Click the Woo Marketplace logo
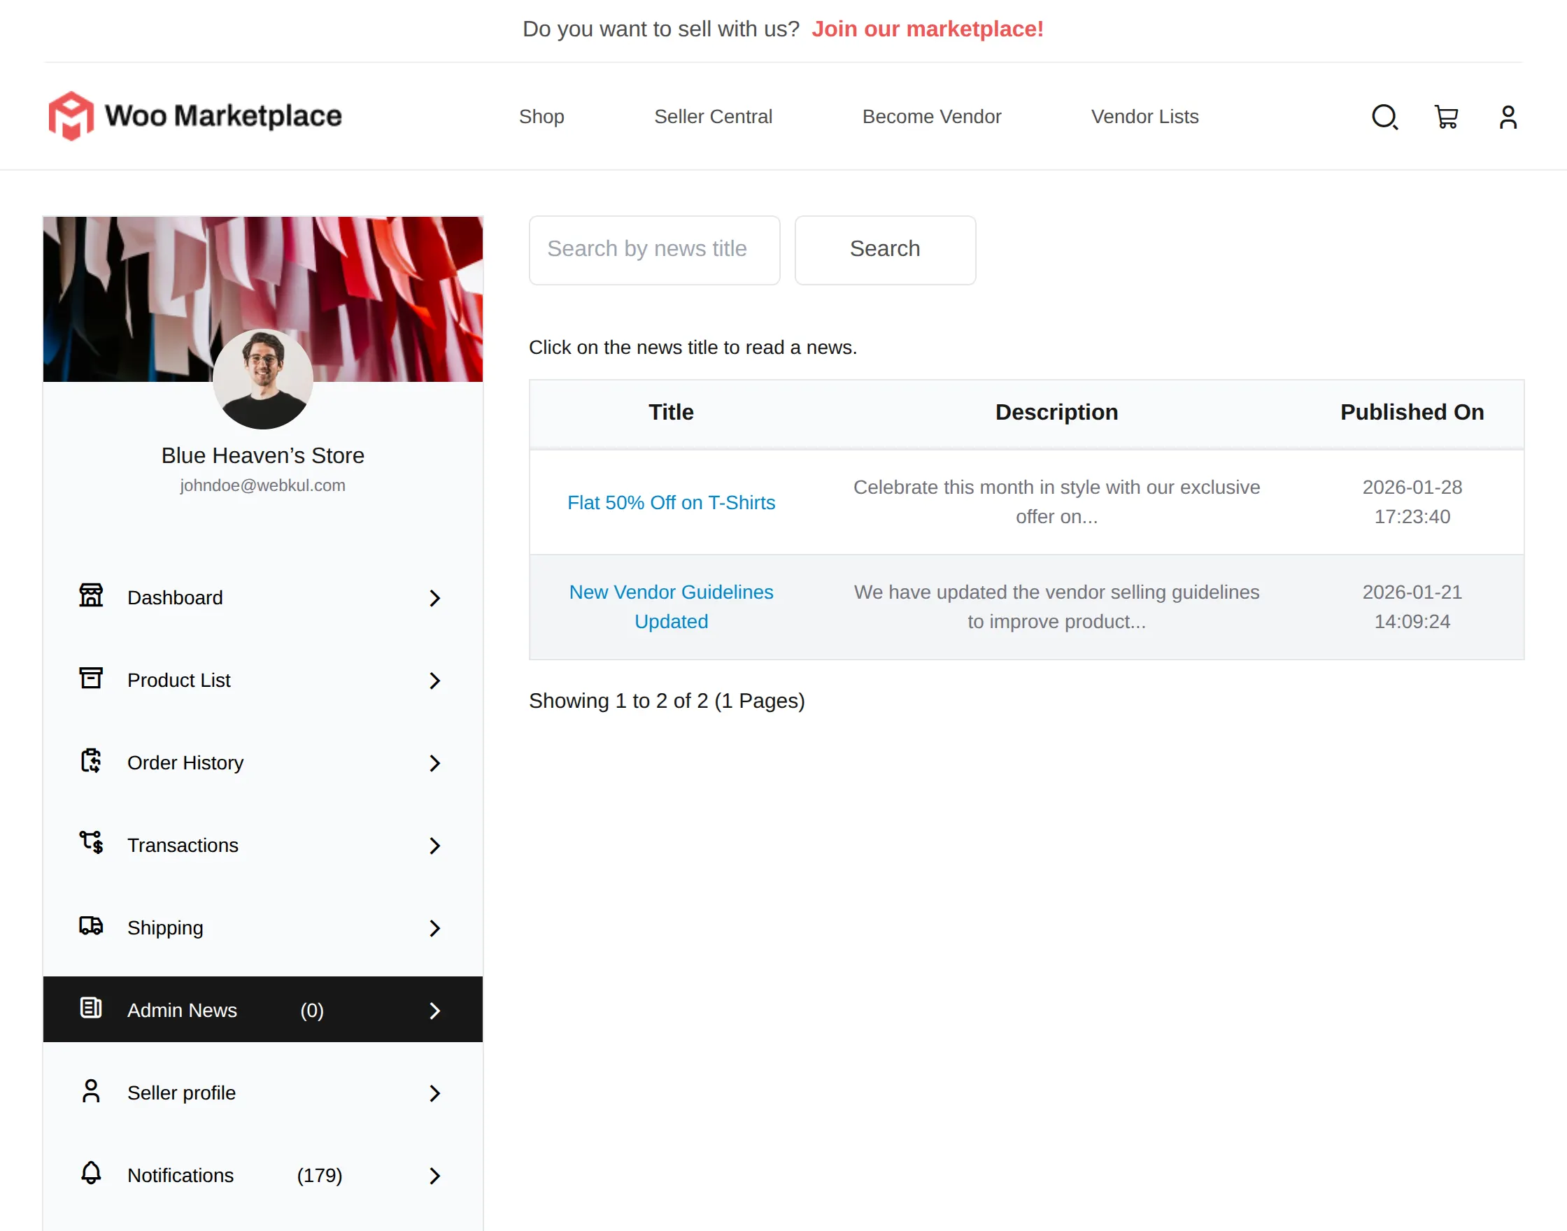The image size is (1567, 1231). [x=194, y=115]
